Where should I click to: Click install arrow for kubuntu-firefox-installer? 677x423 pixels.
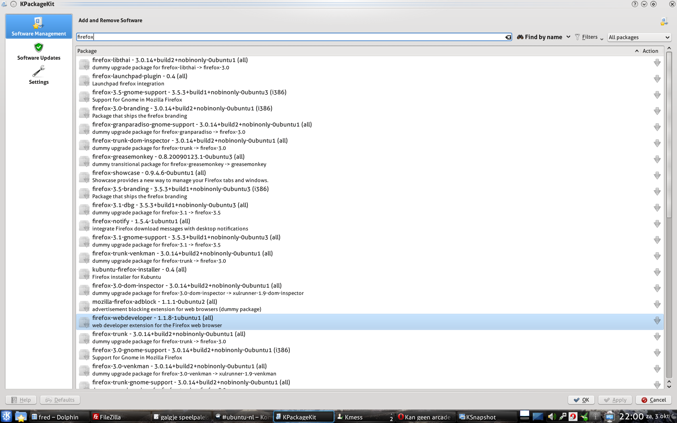[x=657, y=272]
